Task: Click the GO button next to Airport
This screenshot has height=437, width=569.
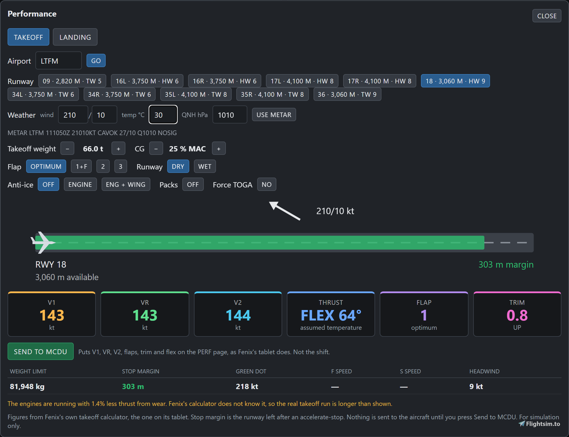Action: [96, 61]
